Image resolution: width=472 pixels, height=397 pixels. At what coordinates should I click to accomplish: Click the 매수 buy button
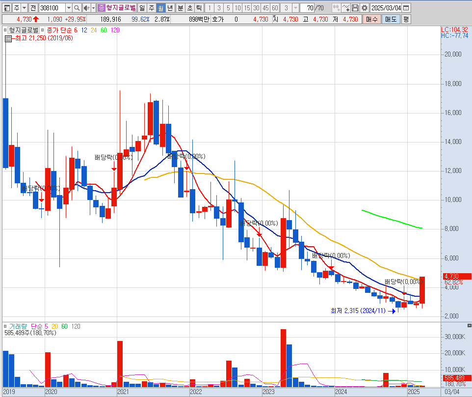point(372,19)
